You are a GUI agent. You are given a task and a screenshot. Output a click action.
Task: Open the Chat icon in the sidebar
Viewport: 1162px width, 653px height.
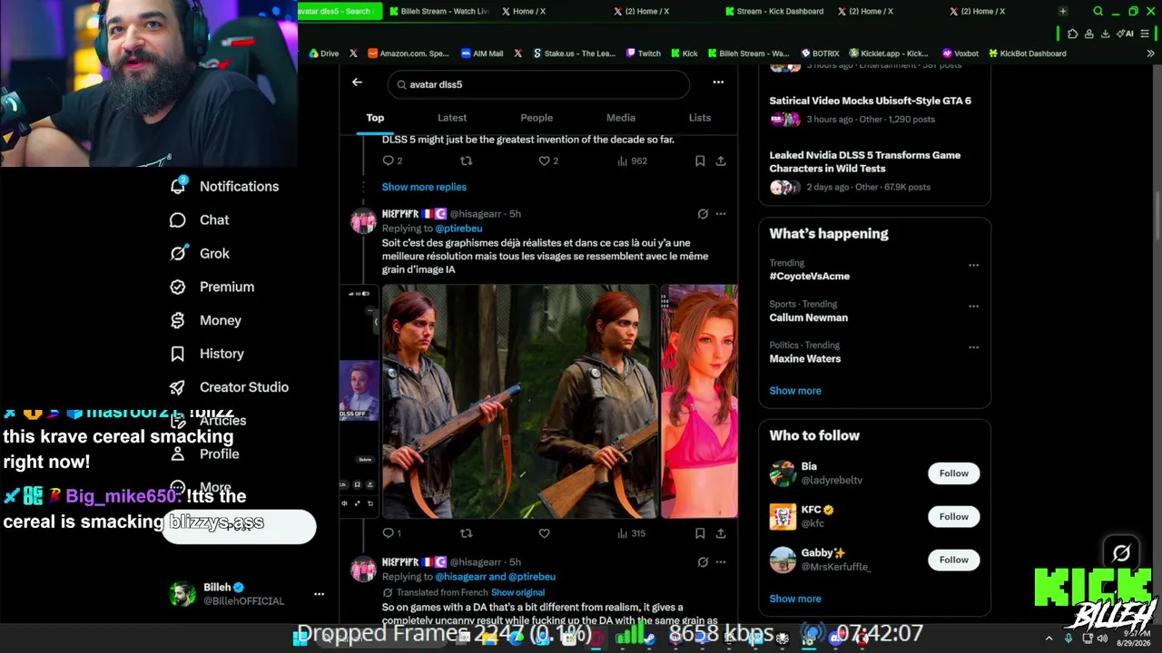point(178,220)
